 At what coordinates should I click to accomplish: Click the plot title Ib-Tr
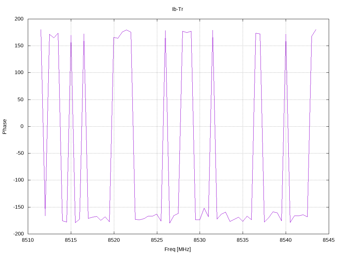click(x=178, y=9)
